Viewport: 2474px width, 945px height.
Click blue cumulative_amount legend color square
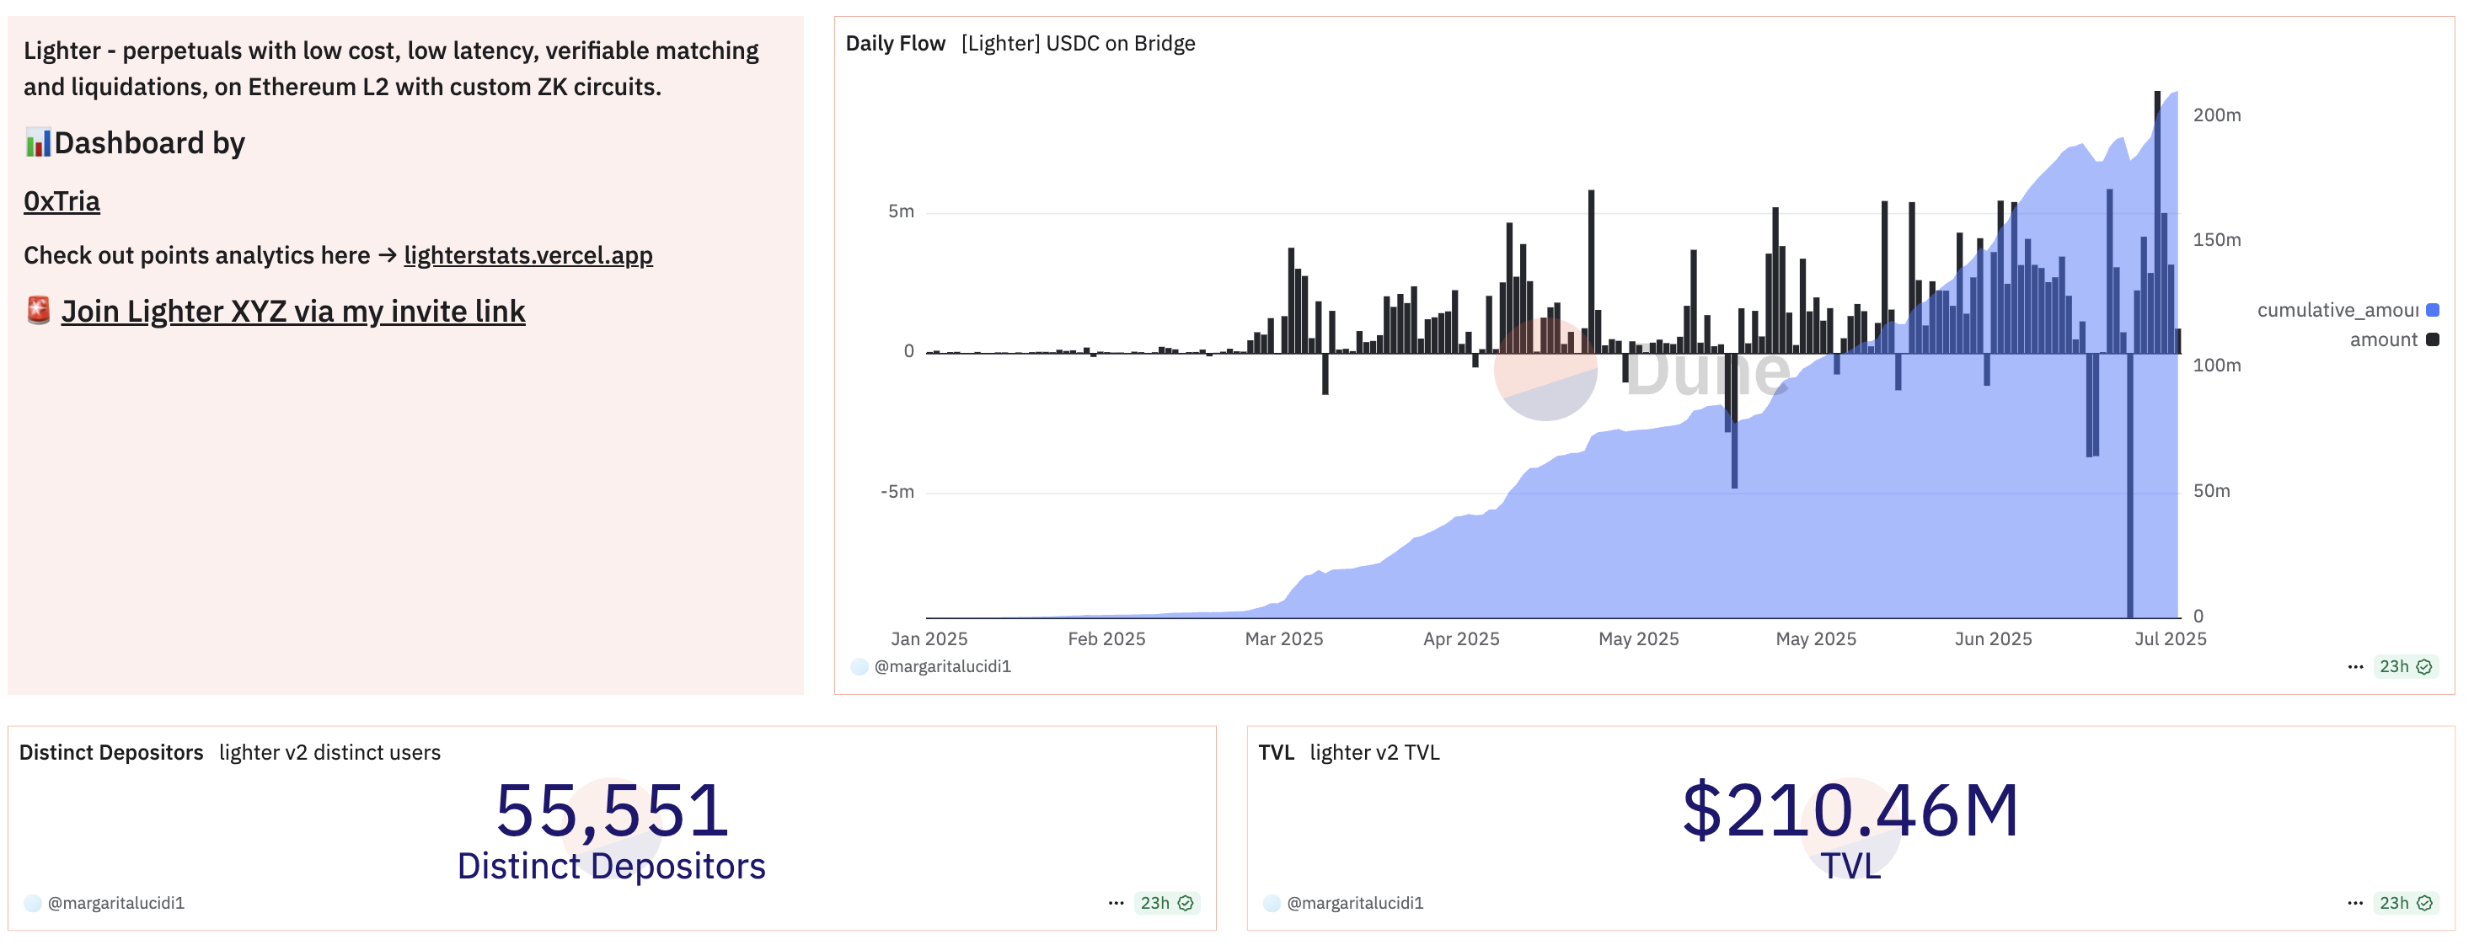coord(2432,310)
